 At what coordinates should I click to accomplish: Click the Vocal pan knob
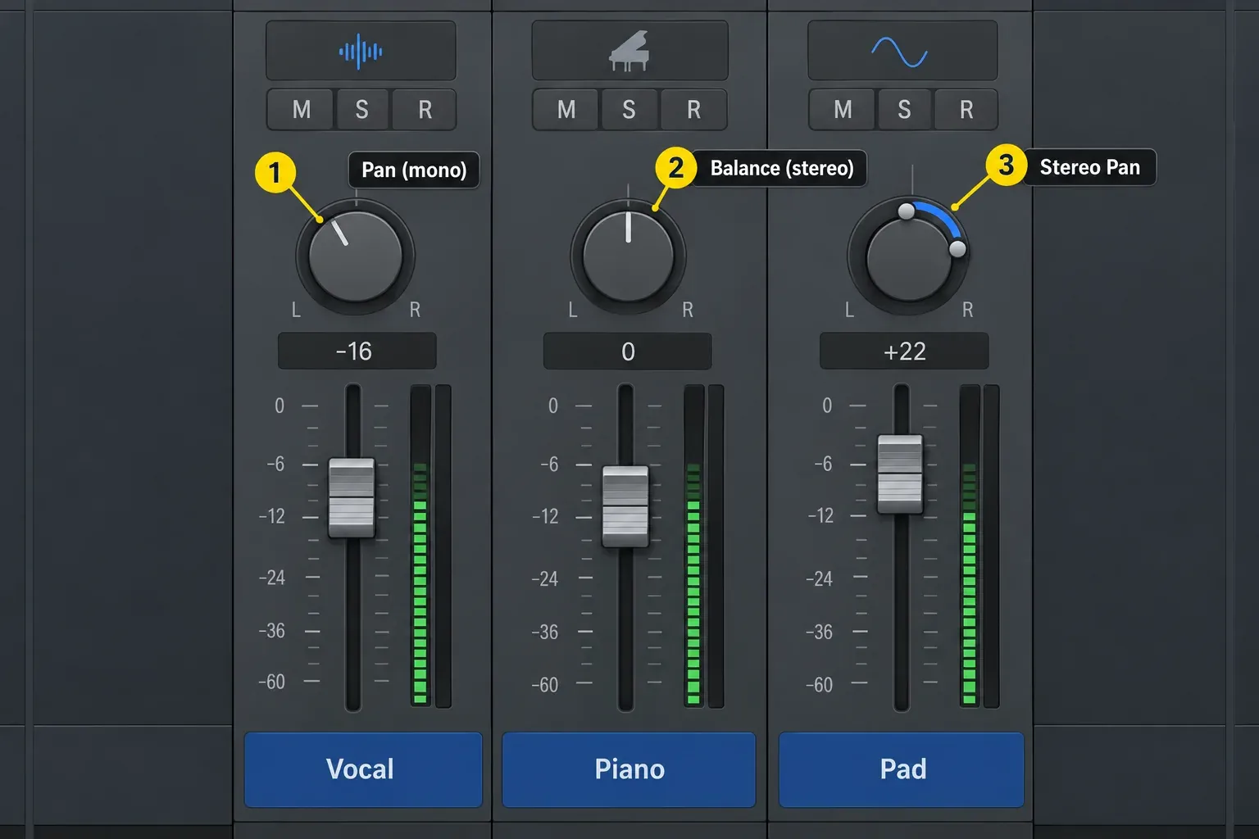[x=356, y=256]
